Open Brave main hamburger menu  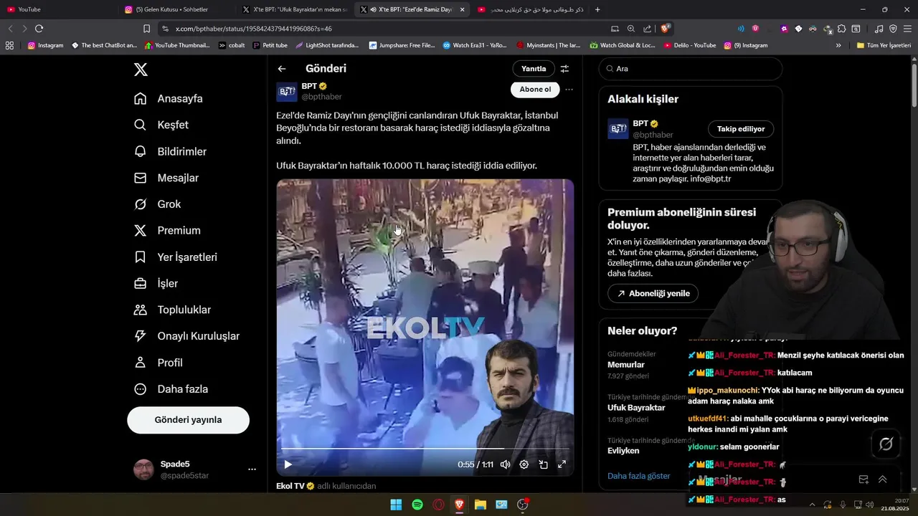[x=907, y=29]
